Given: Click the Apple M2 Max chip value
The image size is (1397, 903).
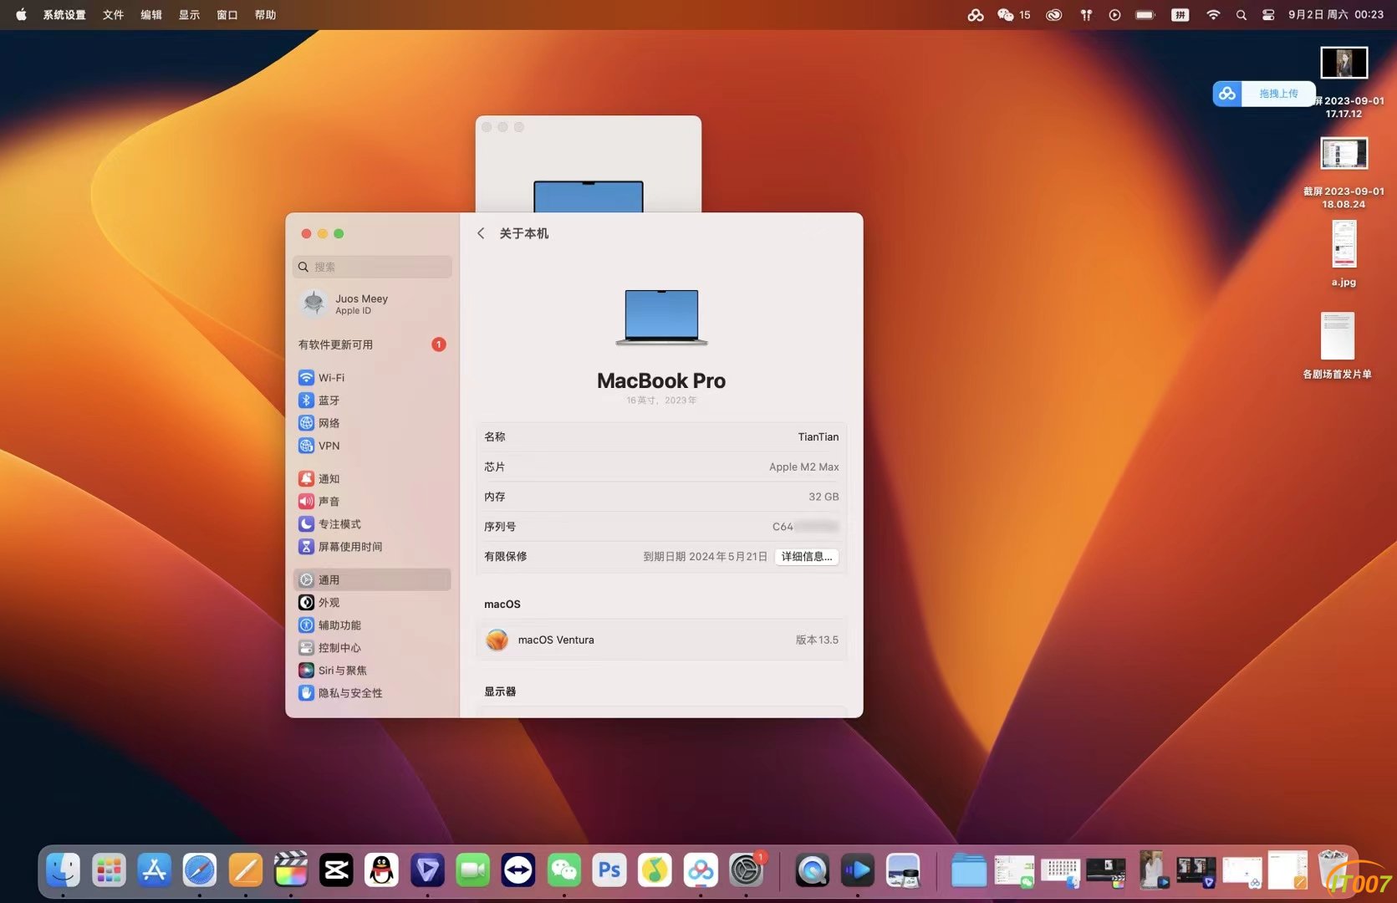Looking at the screenshot, I should pos(803,467).
